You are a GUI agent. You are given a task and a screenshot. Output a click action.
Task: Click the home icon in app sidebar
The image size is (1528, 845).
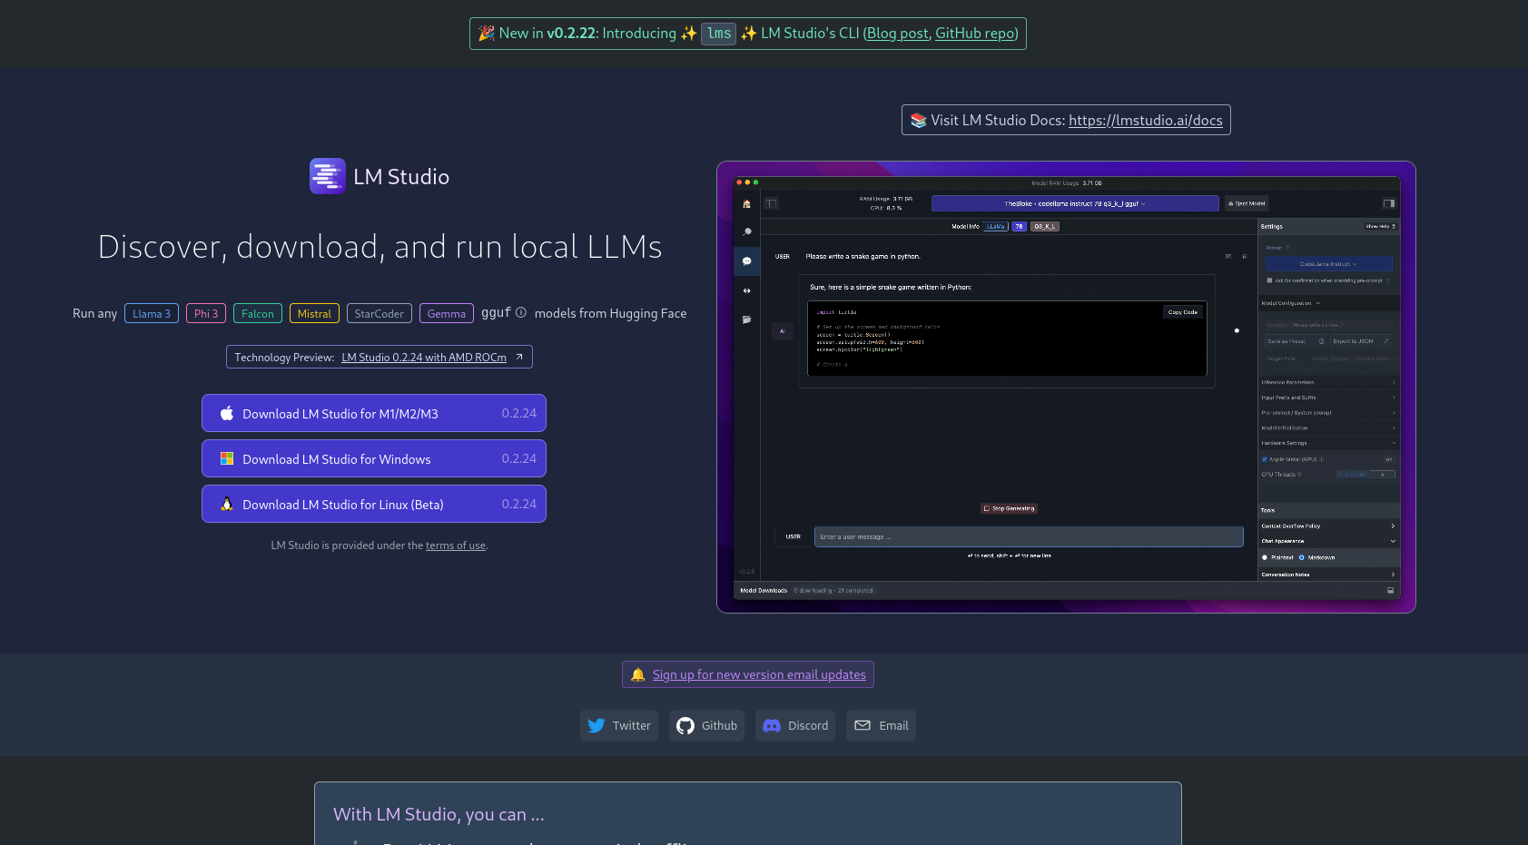pos(746,204)
